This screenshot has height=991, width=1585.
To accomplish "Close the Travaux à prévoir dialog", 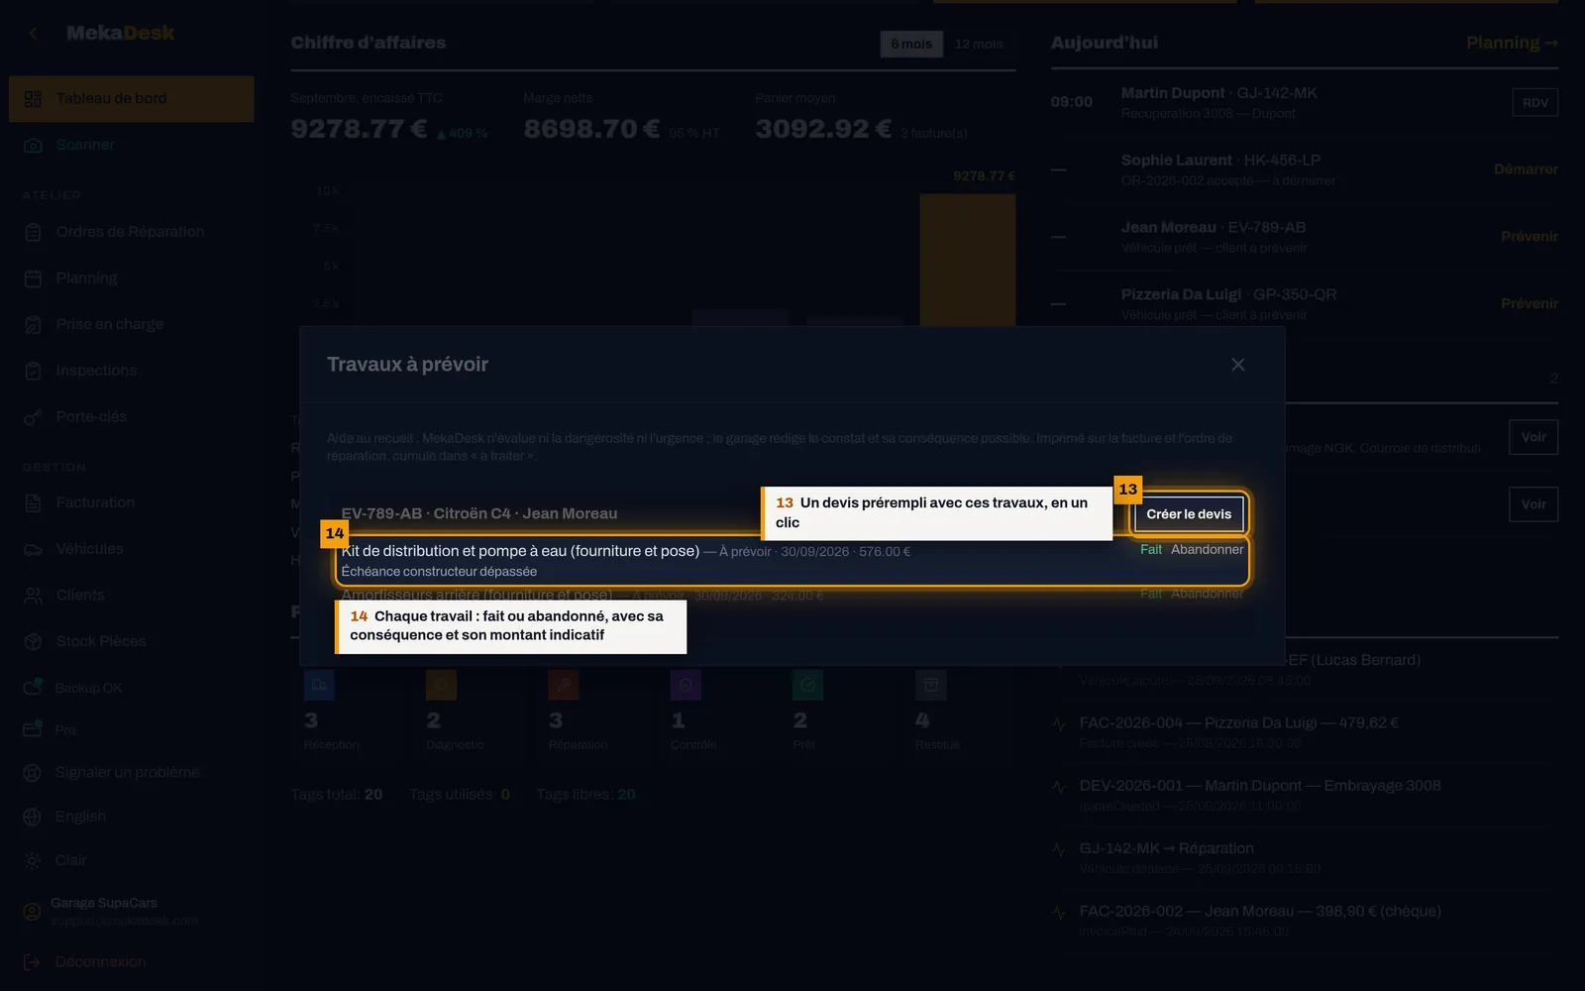I will click(x=1238, y=365).
